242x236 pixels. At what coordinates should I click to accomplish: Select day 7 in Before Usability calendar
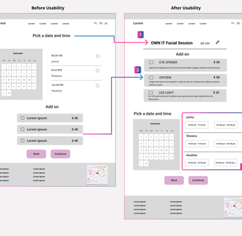click(34, 67)
